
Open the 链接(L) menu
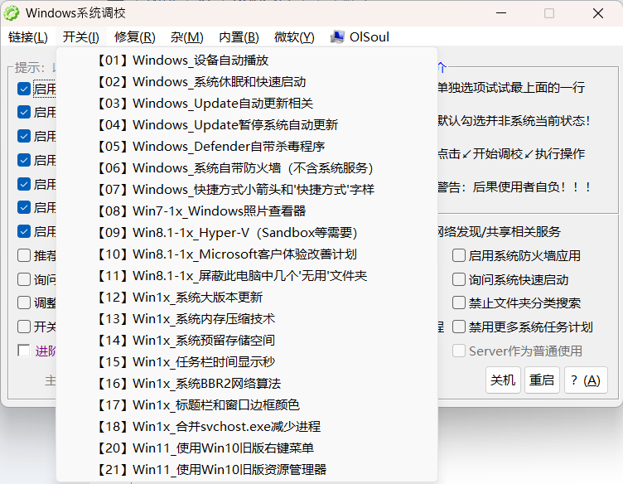(28, 37)
